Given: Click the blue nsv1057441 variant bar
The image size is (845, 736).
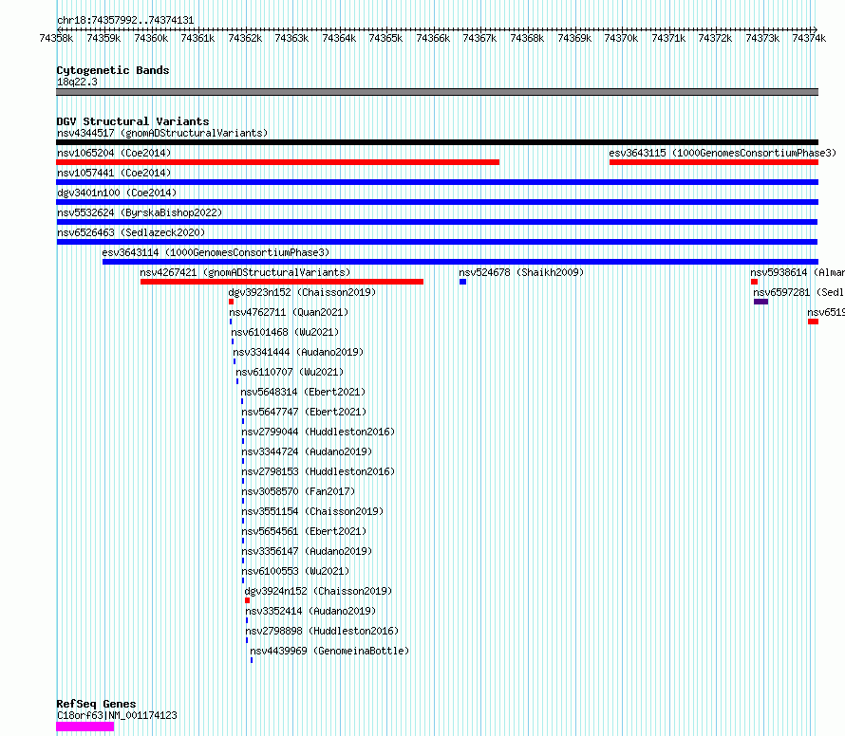Looking at the screenshot, I should point(437,182).
